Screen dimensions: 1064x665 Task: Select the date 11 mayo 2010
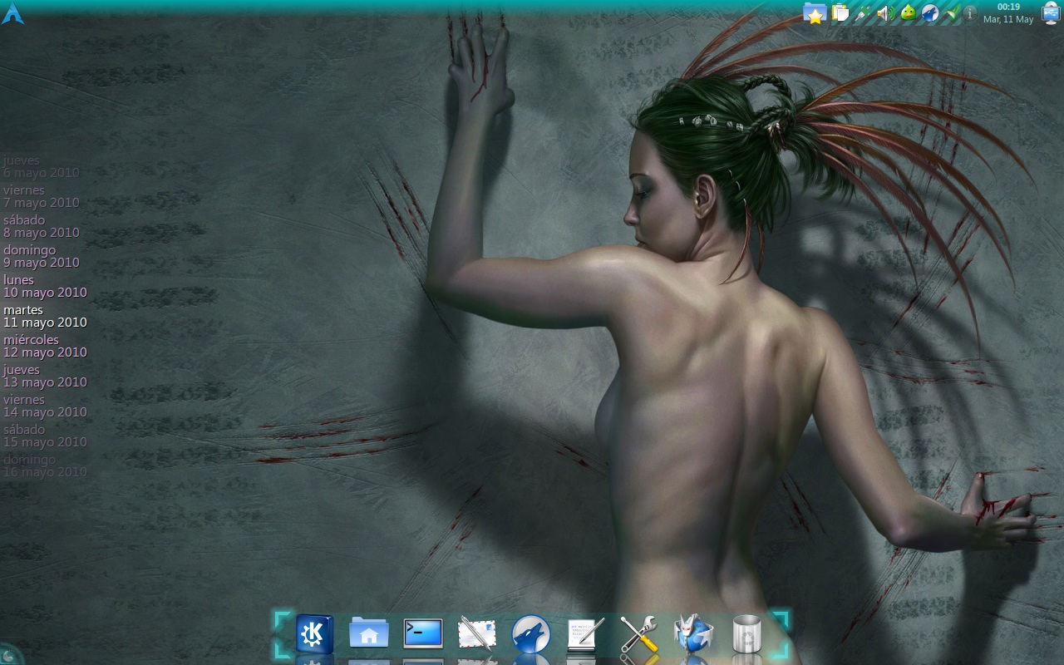[x=45, y=323]
